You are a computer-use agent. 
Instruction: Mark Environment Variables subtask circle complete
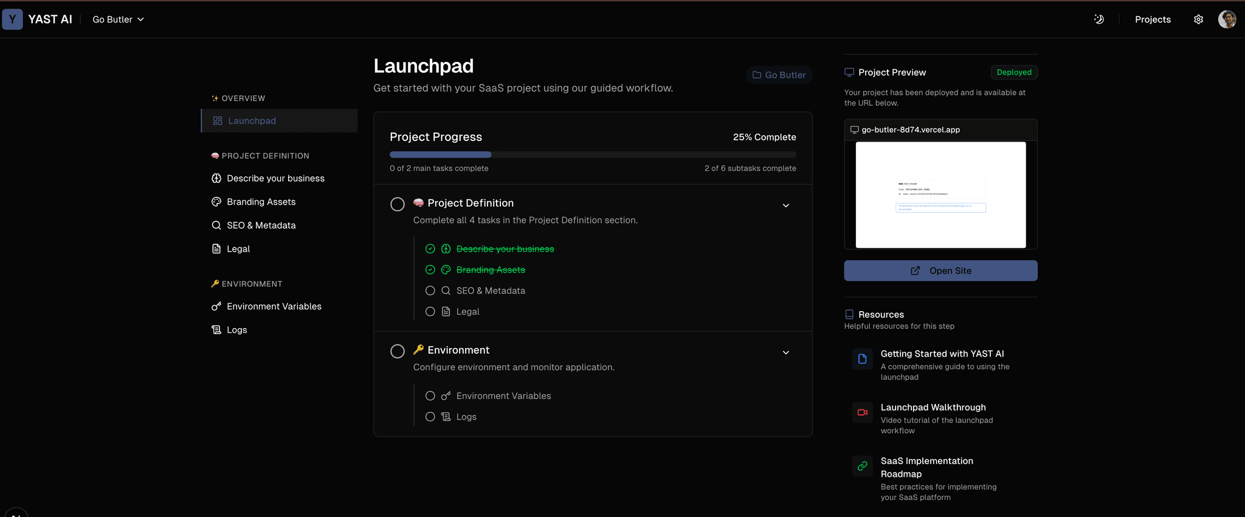[x=430, y=396]
